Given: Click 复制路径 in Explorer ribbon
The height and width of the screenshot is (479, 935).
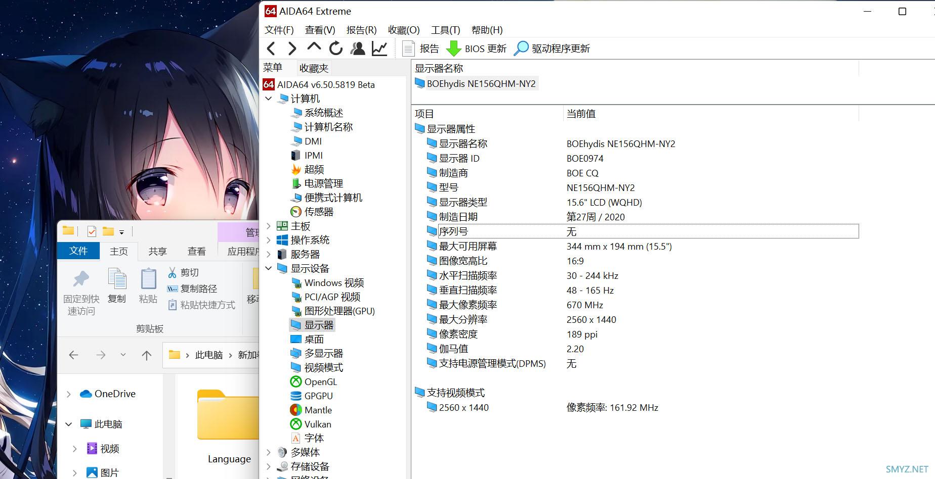Looking at the screenshot, I should tap(192, 289).
